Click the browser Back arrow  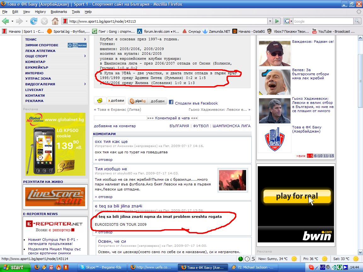(x=6, y=21)
